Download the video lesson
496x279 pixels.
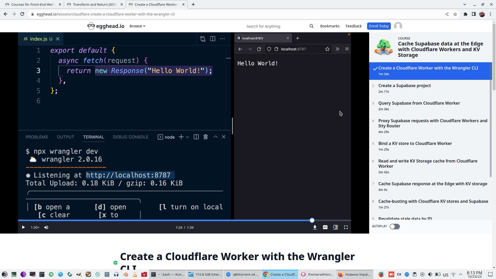(x=315, y=227)
